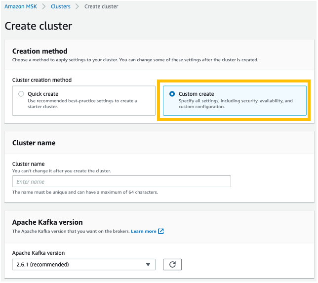Screen dimensions: 318x283
Task: Click the refresh Kafka versions button
Action: coord(172,265)
